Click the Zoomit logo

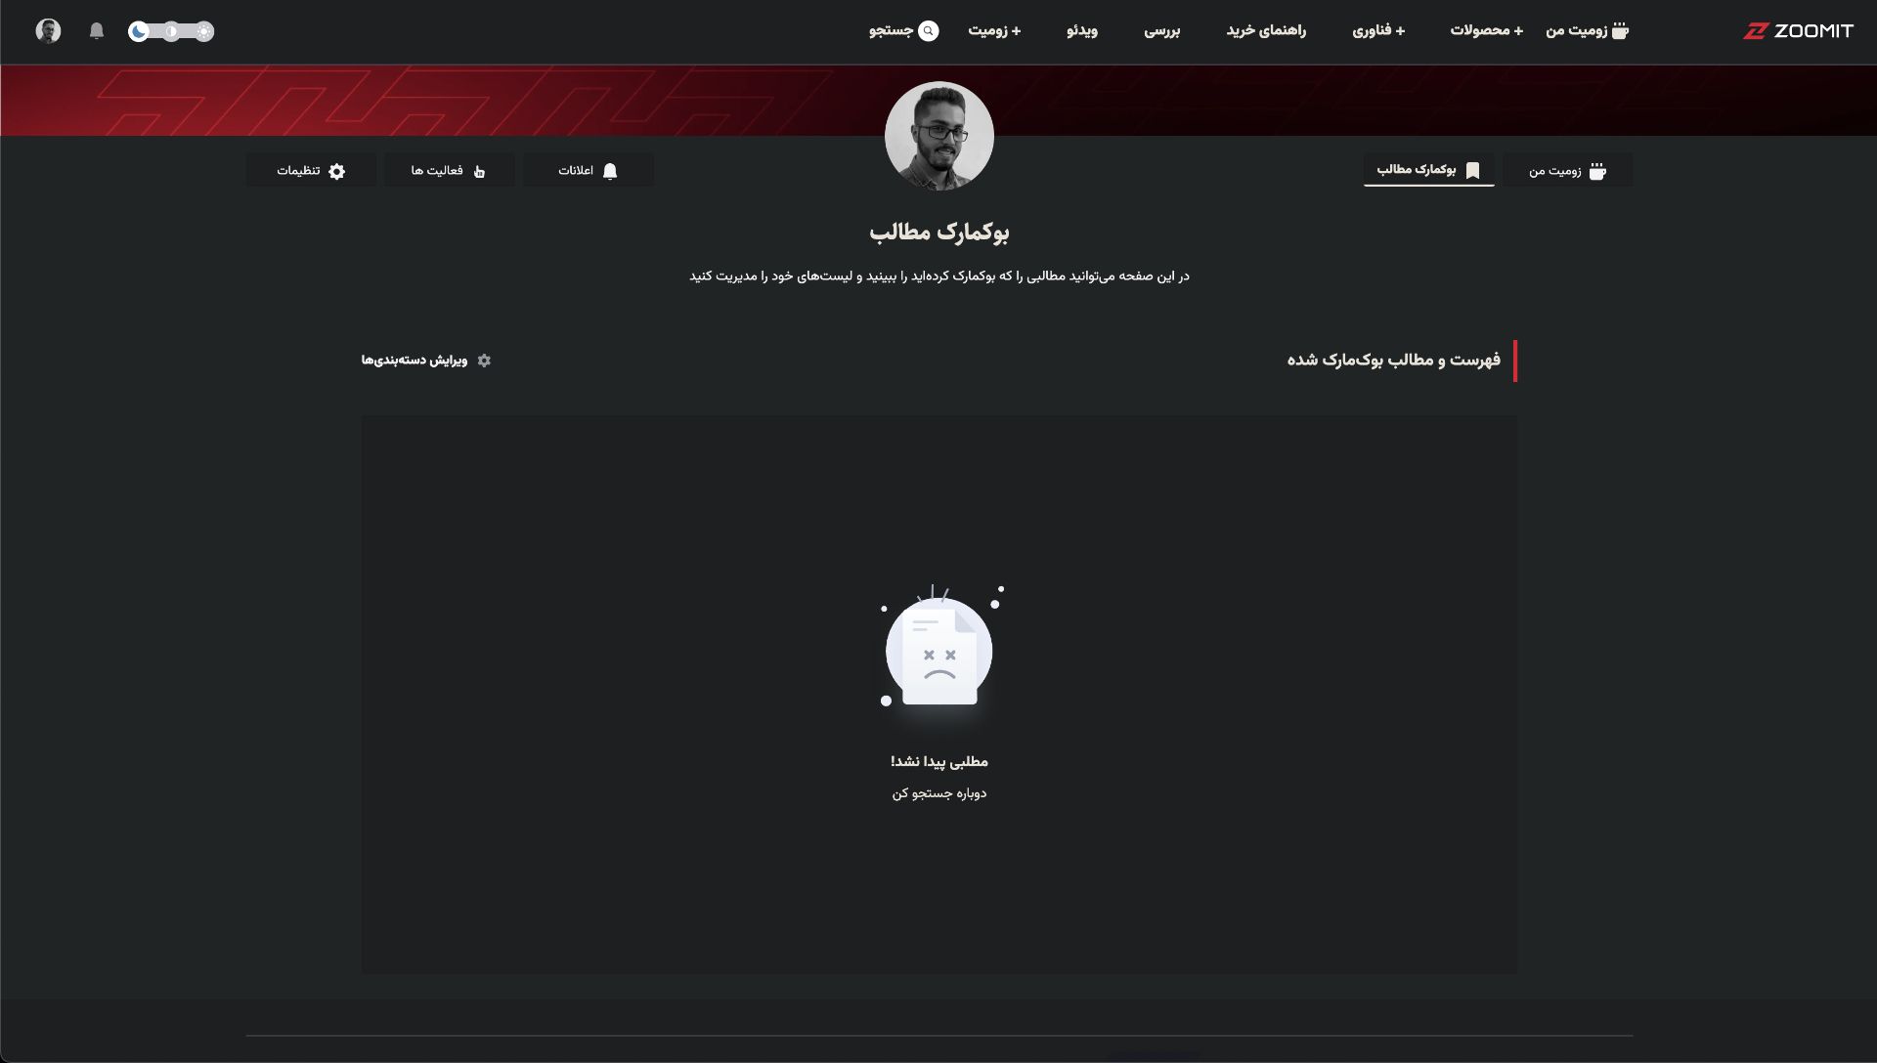(x=1798, y=31)
